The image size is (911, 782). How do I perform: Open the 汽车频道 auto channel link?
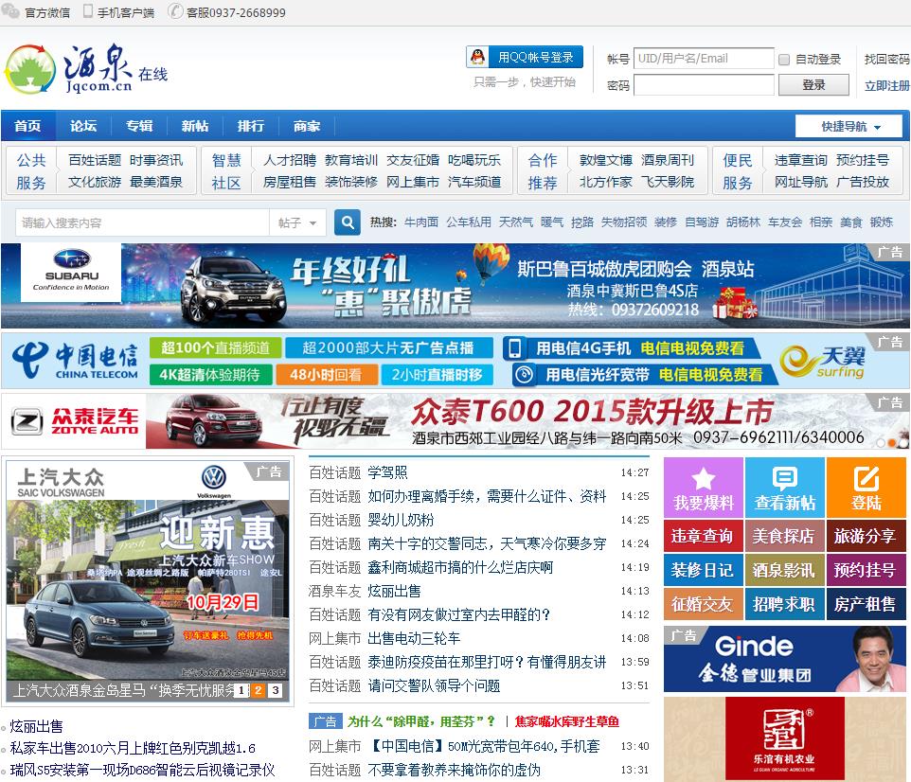pos(474,182)
